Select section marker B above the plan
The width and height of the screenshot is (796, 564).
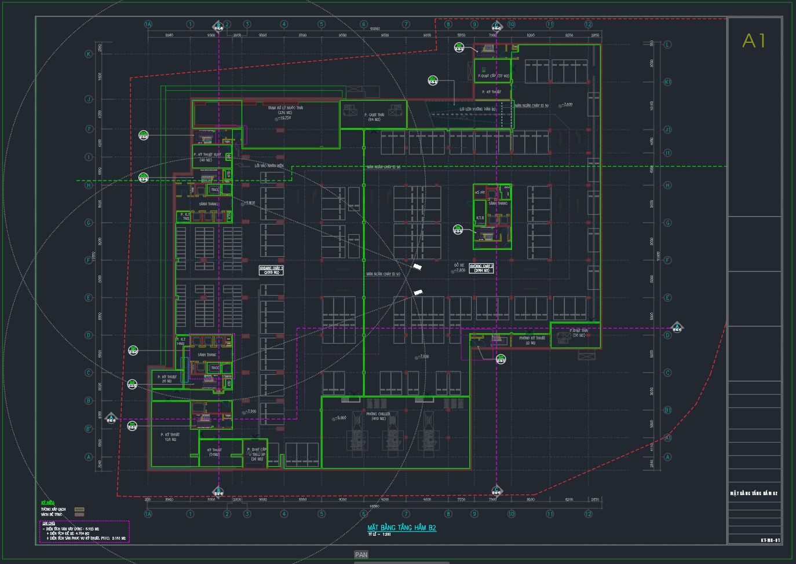tap(218, 26)
